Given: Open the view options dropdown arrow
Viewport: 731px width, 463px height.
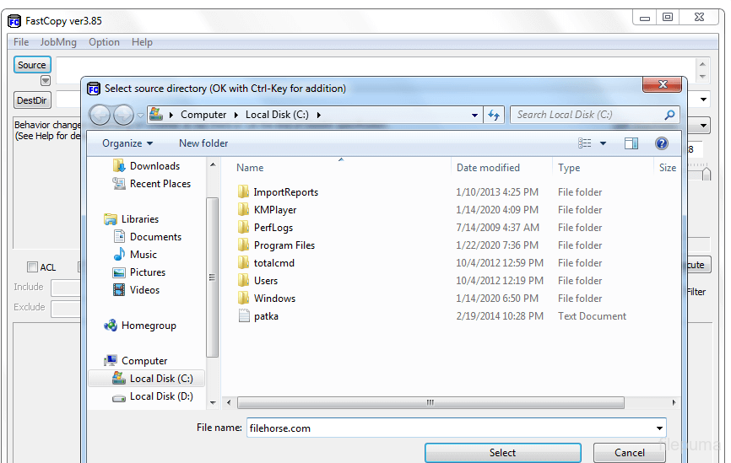Looking at the screenshot, I should pyautogui.click(x=603, y=143).
